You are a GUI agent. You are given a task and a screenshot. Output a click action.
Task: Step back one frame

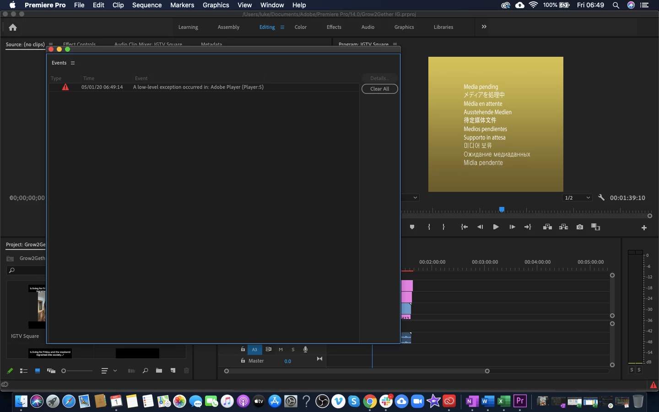click(x=480, y=227)
